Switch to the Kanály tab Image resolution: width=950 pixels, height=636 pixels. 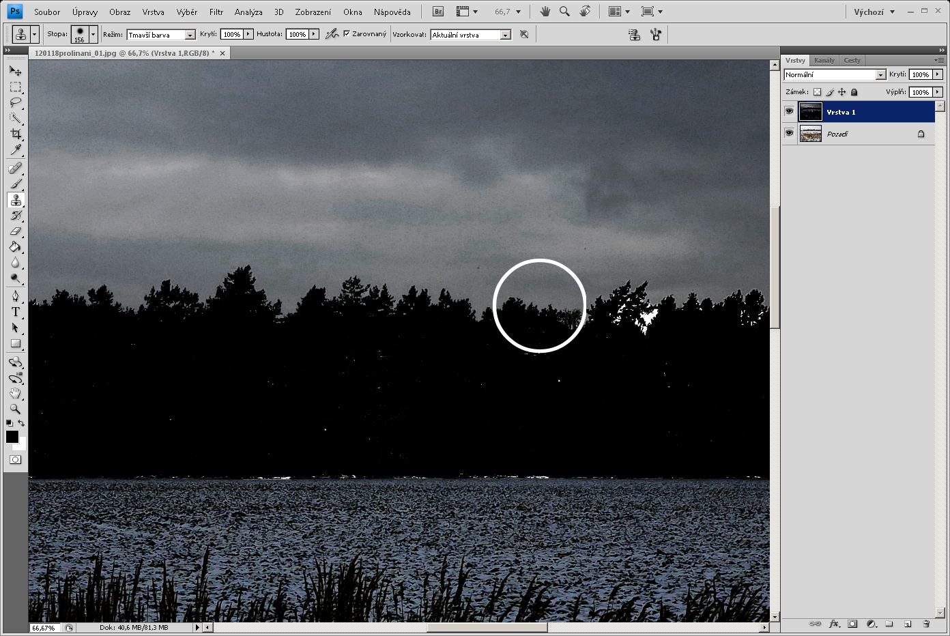pos(824,60)
